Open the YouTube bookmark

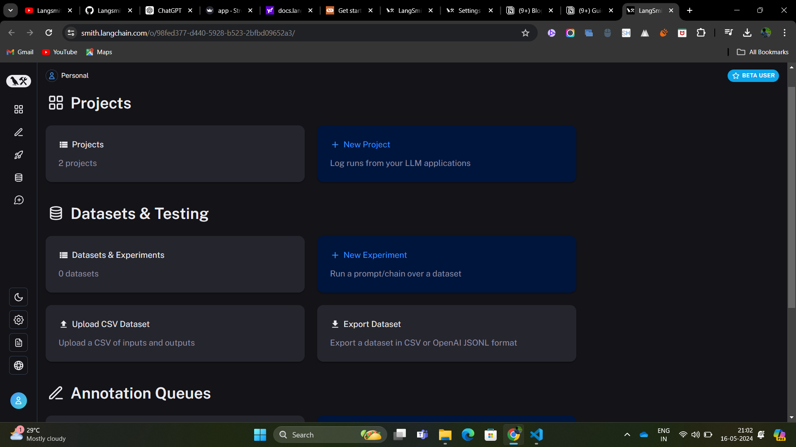click(60, 52)
